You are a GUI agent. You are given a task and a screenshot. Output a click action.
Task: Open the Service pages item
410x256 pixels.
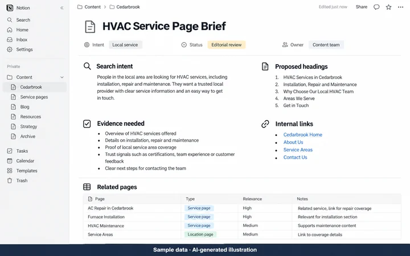(x=34, y=97)
